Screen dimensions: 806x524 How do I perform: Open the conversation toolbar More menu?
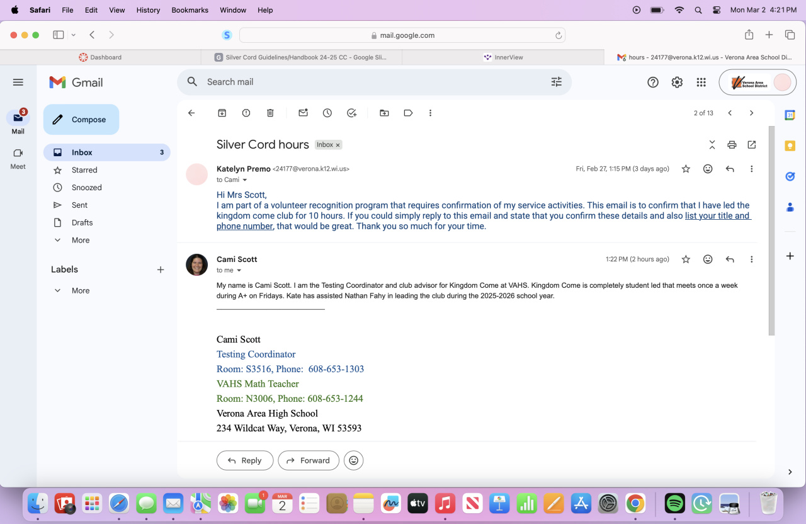[431, 113]
